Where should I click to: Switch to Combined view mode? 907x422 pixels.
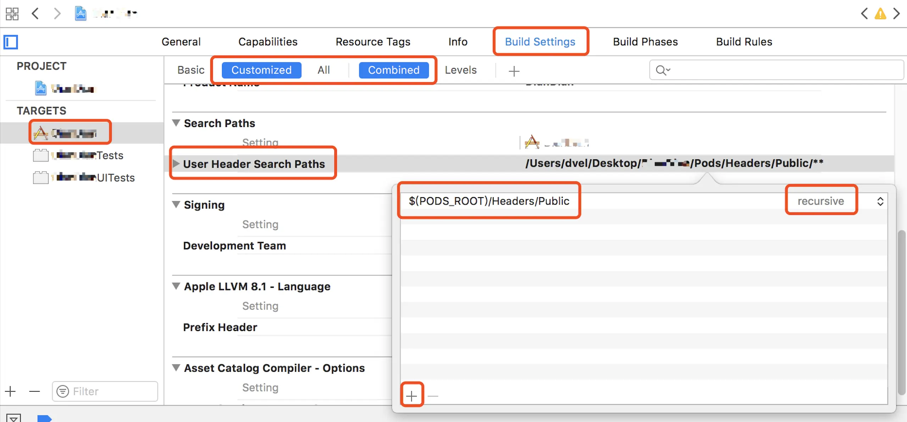pyautogui.click(x=394, y=70)
